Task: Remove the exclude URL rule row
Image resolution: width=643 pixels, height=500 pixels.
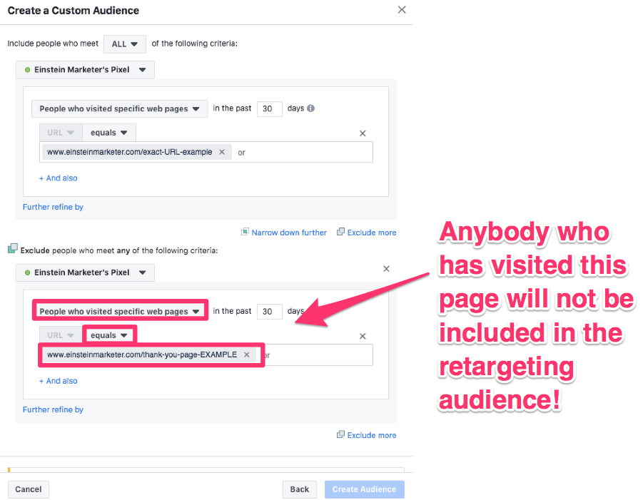Action: point(363,336)
